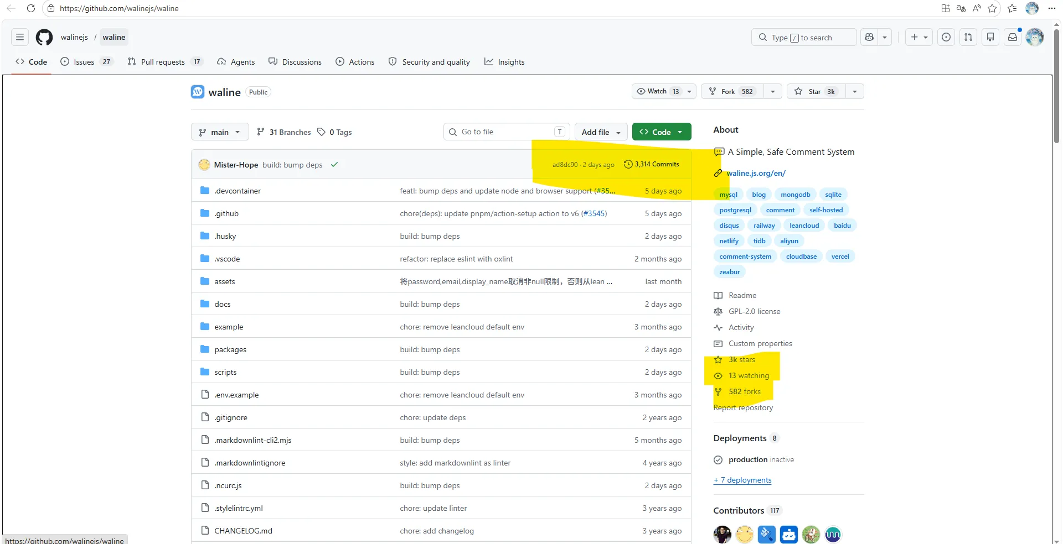Open the user avatar menu

pos(1035,37)
